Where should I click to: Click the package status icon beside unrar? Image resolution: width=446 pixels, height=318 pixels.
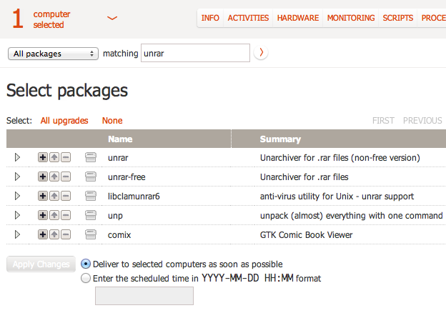pos(91,157)
